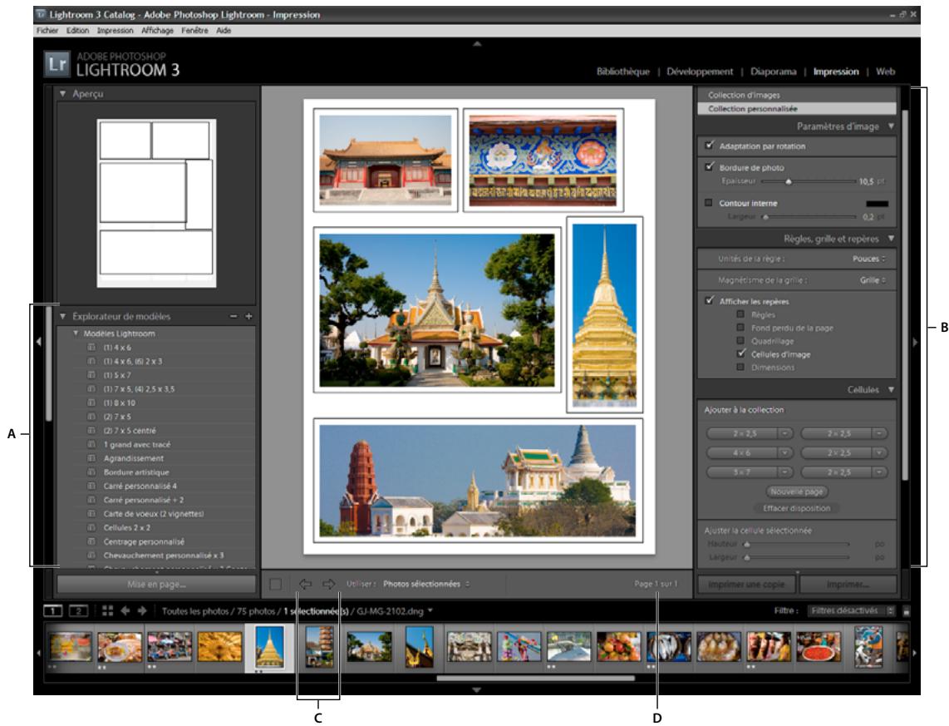949x726 pixels.
Task: Open Magnétisme de la grille dropdown
Action: tap(873, 280)
